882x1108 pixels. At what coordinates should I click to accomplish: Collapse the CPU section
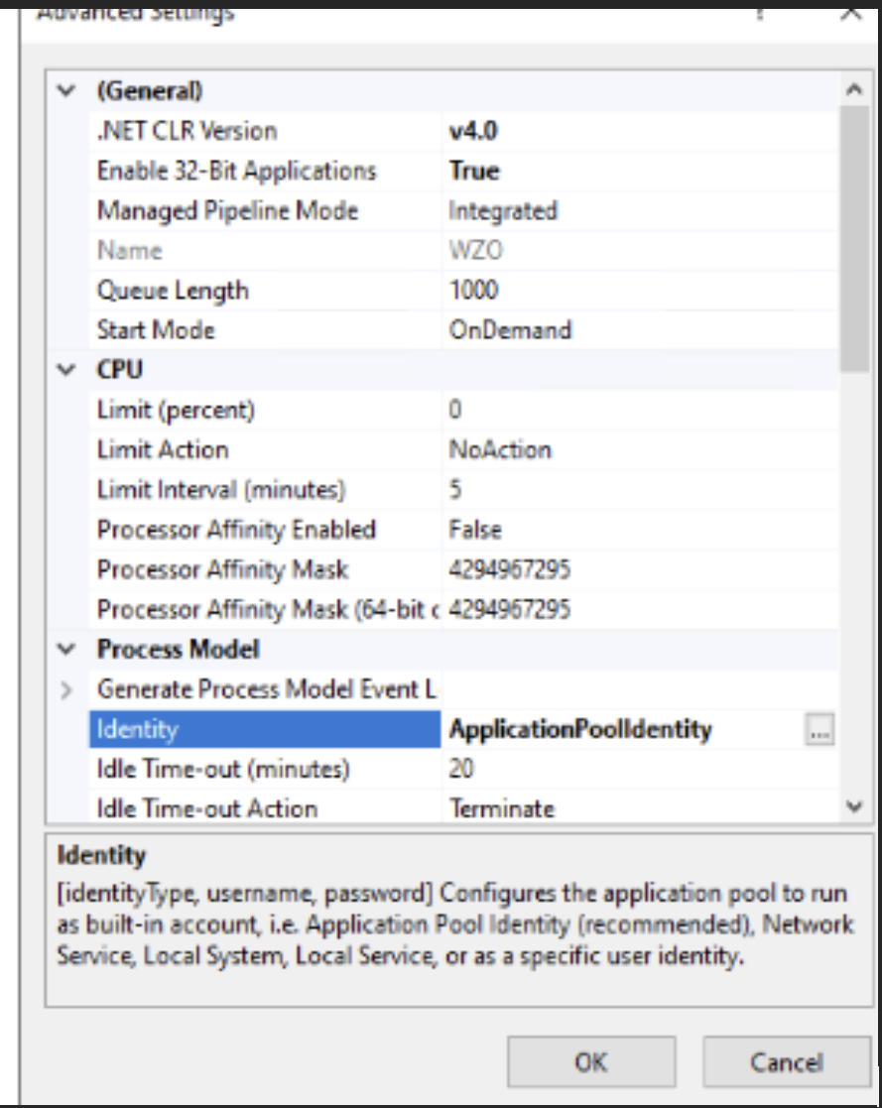[x=66, y=370]
